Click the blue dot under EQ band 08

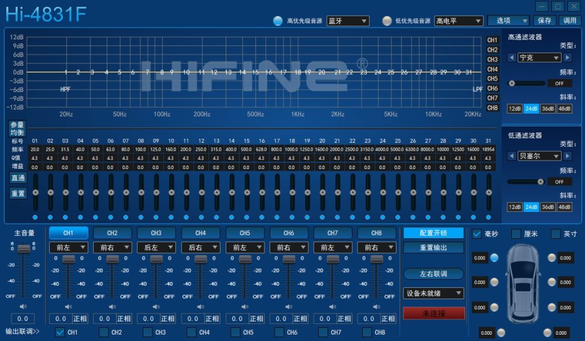141,217
